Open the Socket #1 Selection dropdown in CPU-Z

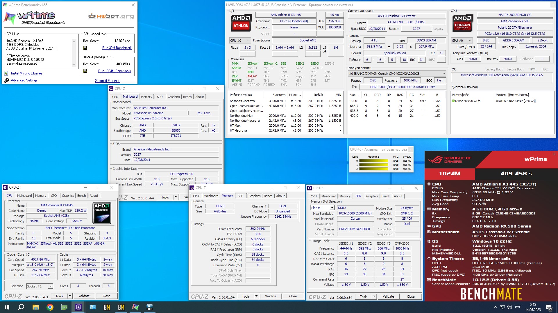[40, 286]
